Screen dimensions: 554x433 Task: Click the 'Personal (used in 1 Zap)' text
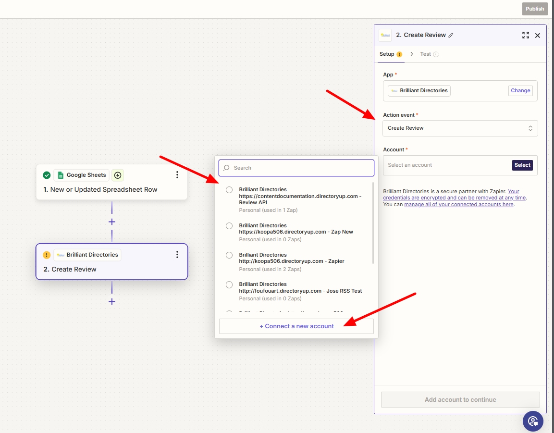(268, 210)
